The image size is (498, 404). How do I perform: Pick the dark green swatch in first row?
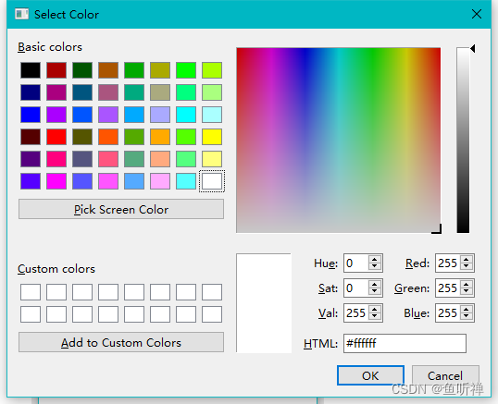pyautogui.click(x=82, y=70)
